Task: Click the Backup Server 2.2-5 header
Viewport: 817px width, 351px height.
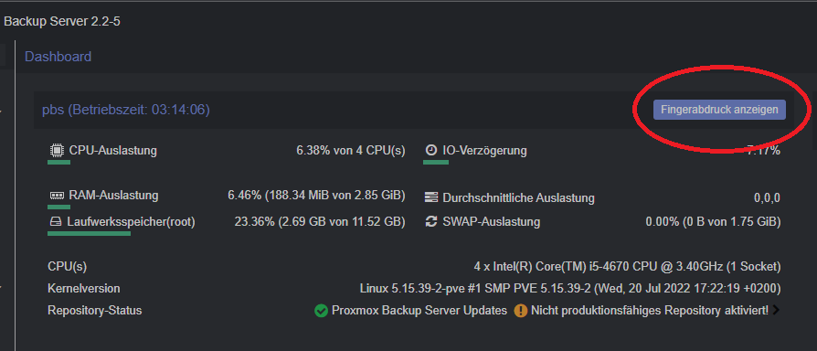Action: pos(62,22)
